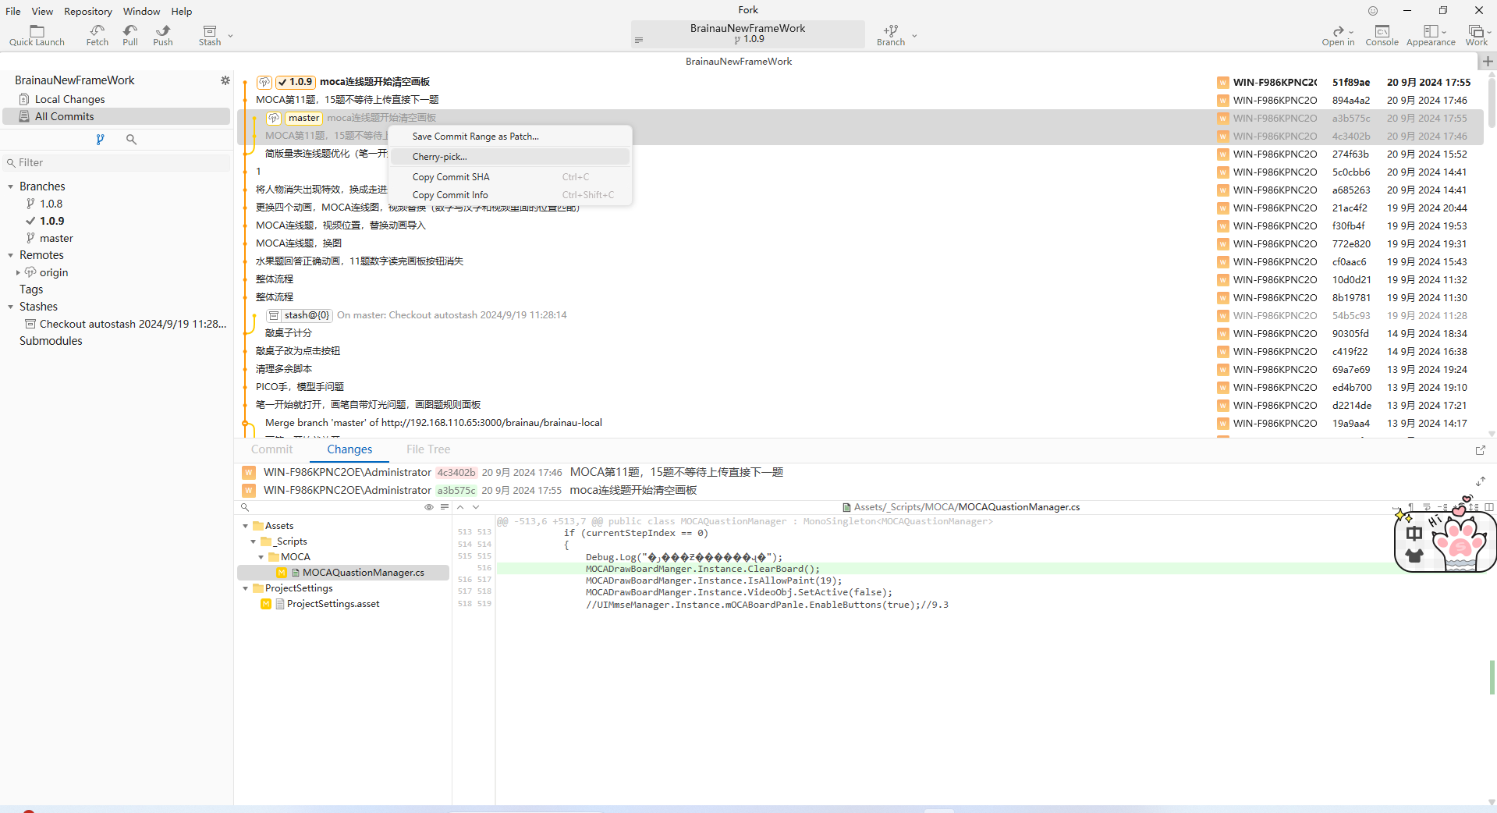Select ProjectSettings.asset in file tree
The image size is (1497, 813).
(333, 604)
